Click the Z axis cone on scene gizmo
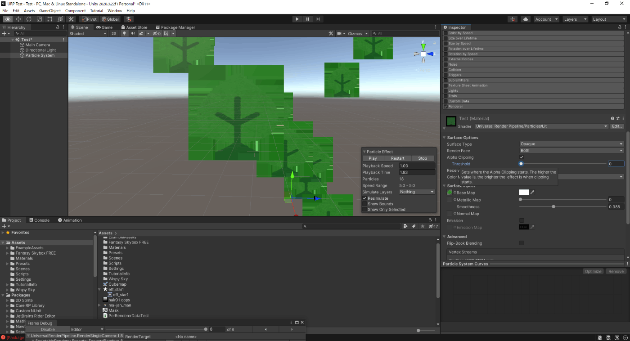Image resolution: width=630 pixels, height=341 pixels. tap(430, 54)
